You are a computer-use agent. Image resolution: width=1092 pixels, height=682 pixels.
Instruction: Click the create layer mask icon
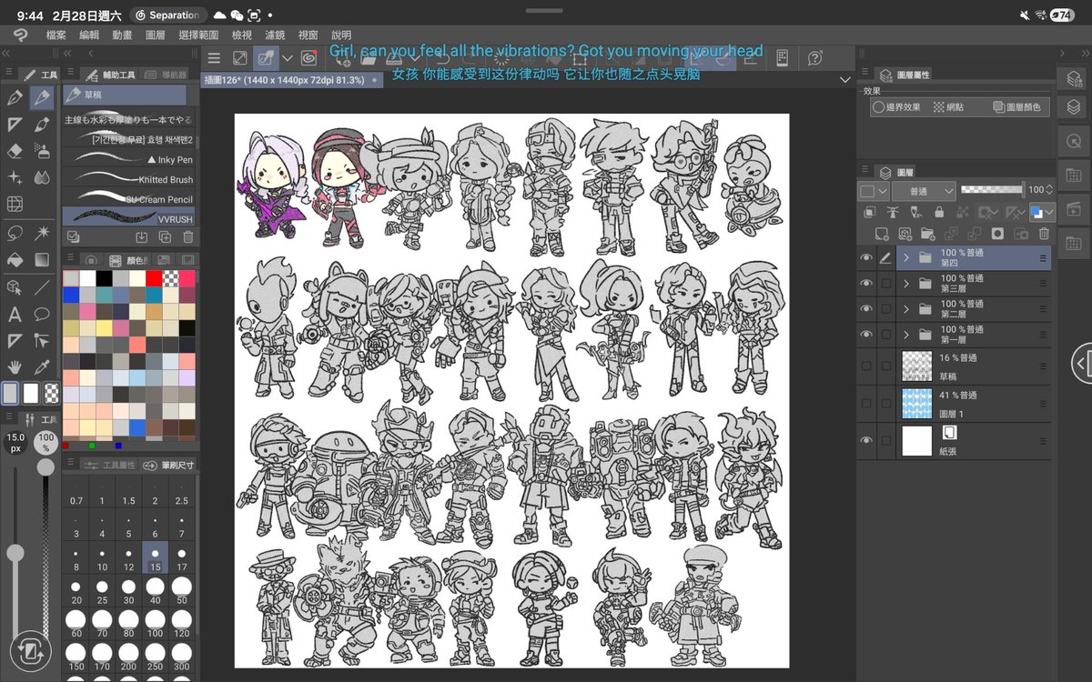(997, 234)
